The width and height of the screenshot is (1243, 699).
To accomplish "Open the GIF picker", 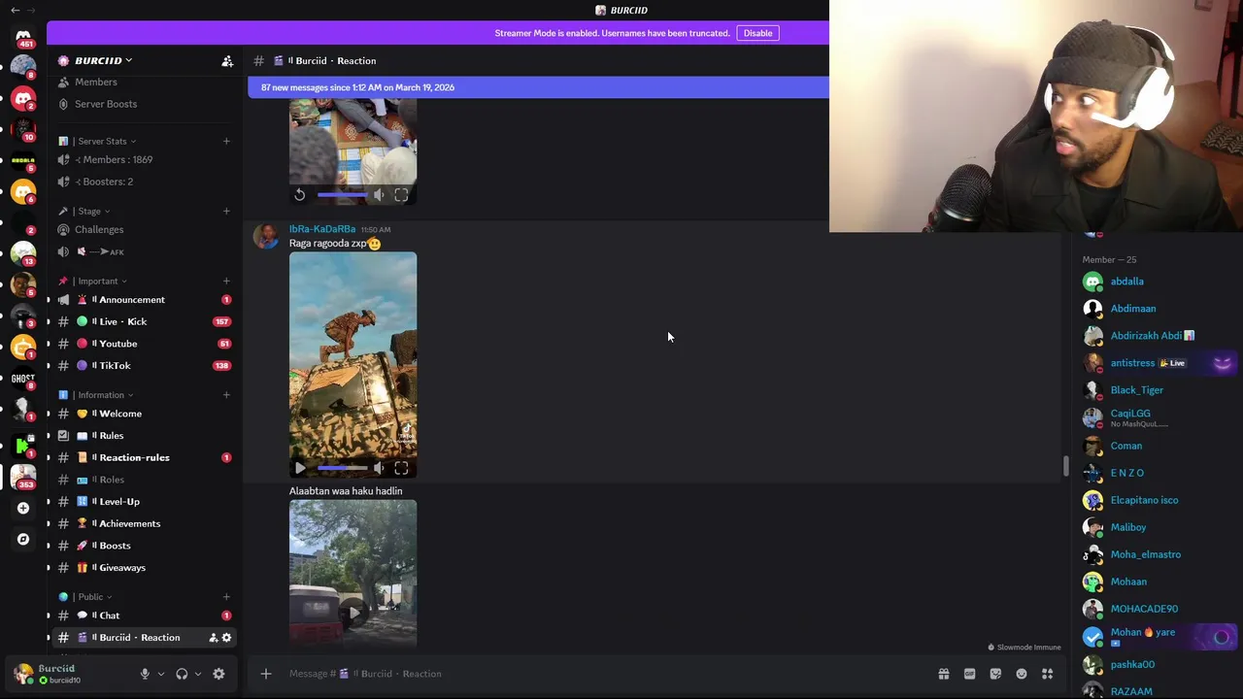I will 969,674.
